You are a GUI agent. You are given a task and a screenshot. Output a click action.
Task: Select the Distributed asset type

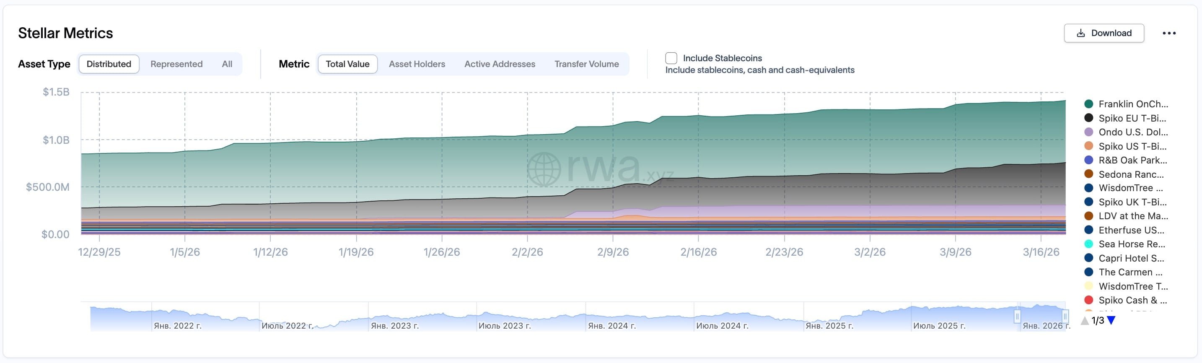109,64
